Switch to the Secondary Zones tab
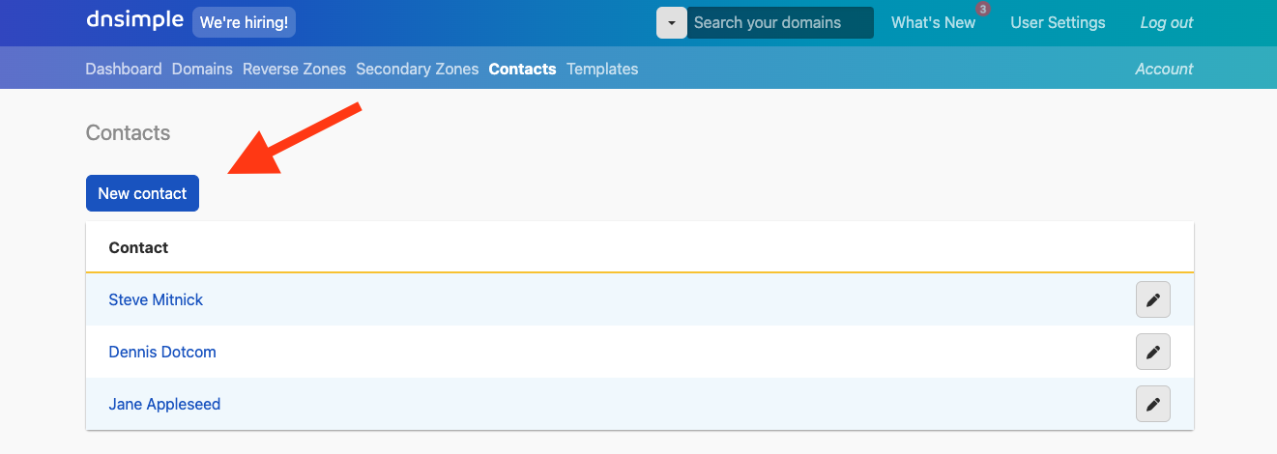The width and height of the screenshot is (1277, 454). 417,69
